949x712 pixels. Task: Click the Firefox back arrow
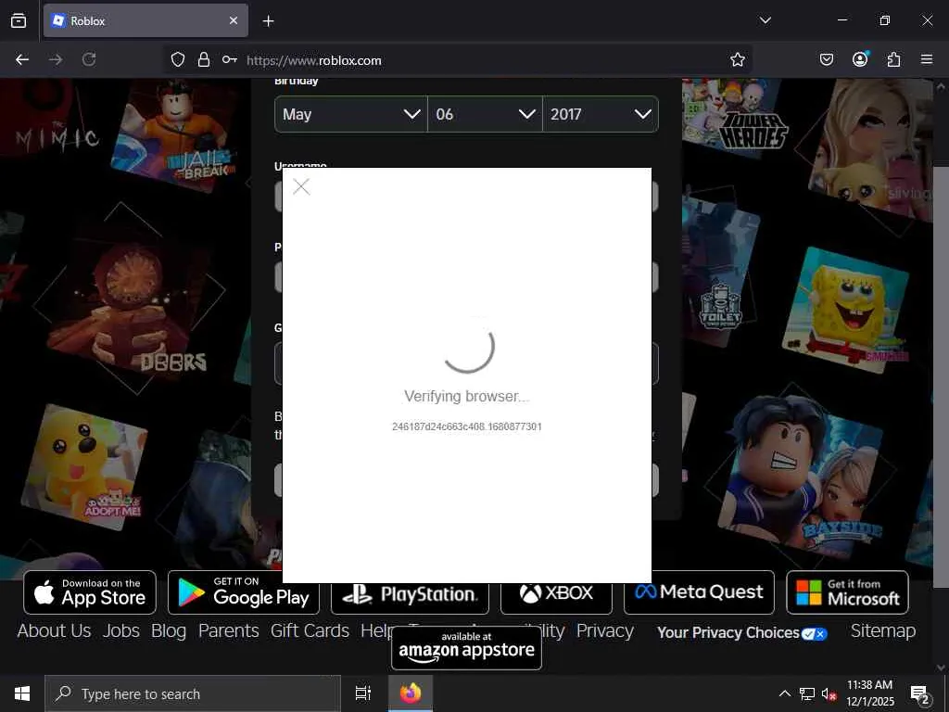[22, 59]
